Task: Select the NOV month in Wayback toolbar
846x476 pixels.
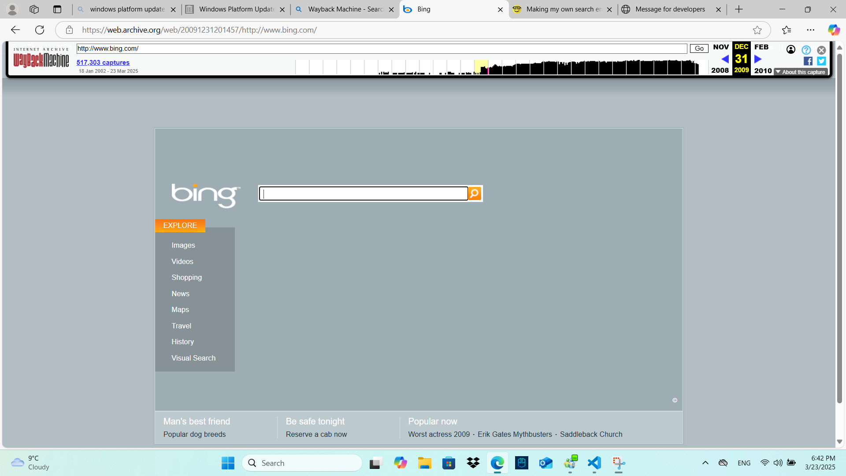Action: pos(721,47)
